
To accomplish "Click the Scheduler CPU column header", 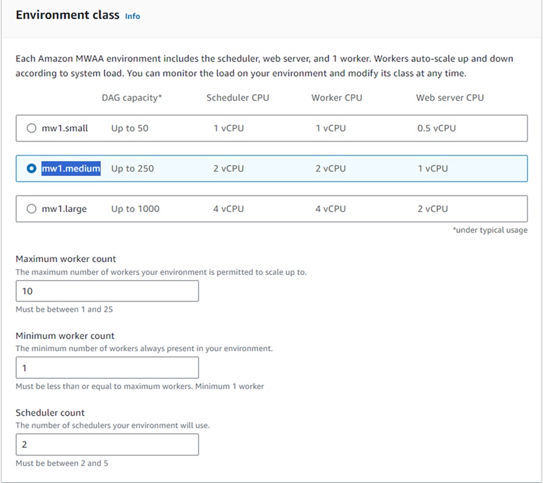I will click(237, 98).
